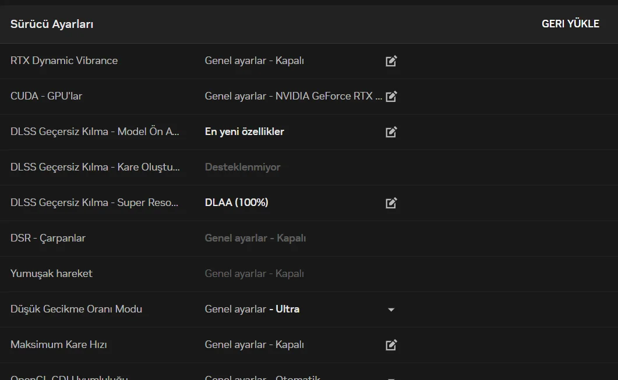
Task: Click the Maksimum Kare Hızı label
Action: coord(58,345)
